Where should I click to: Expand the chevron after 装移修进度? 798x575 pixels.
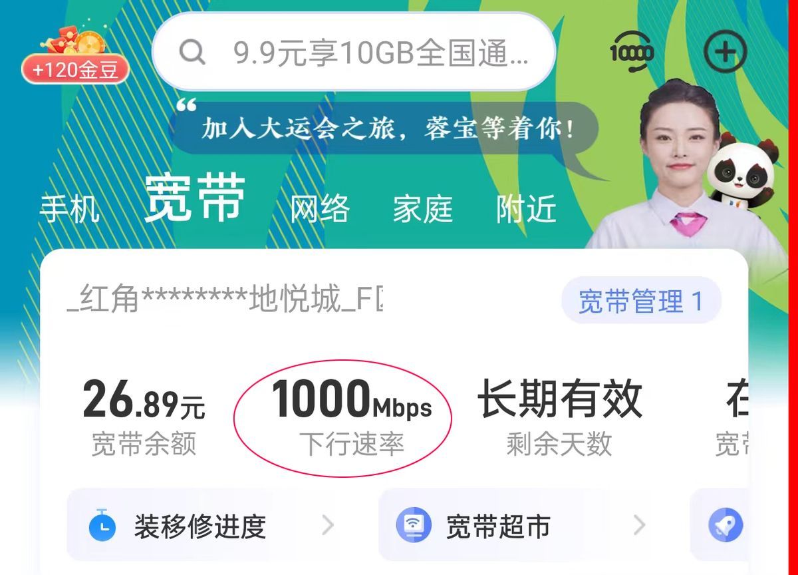click(x=328, y=526)
